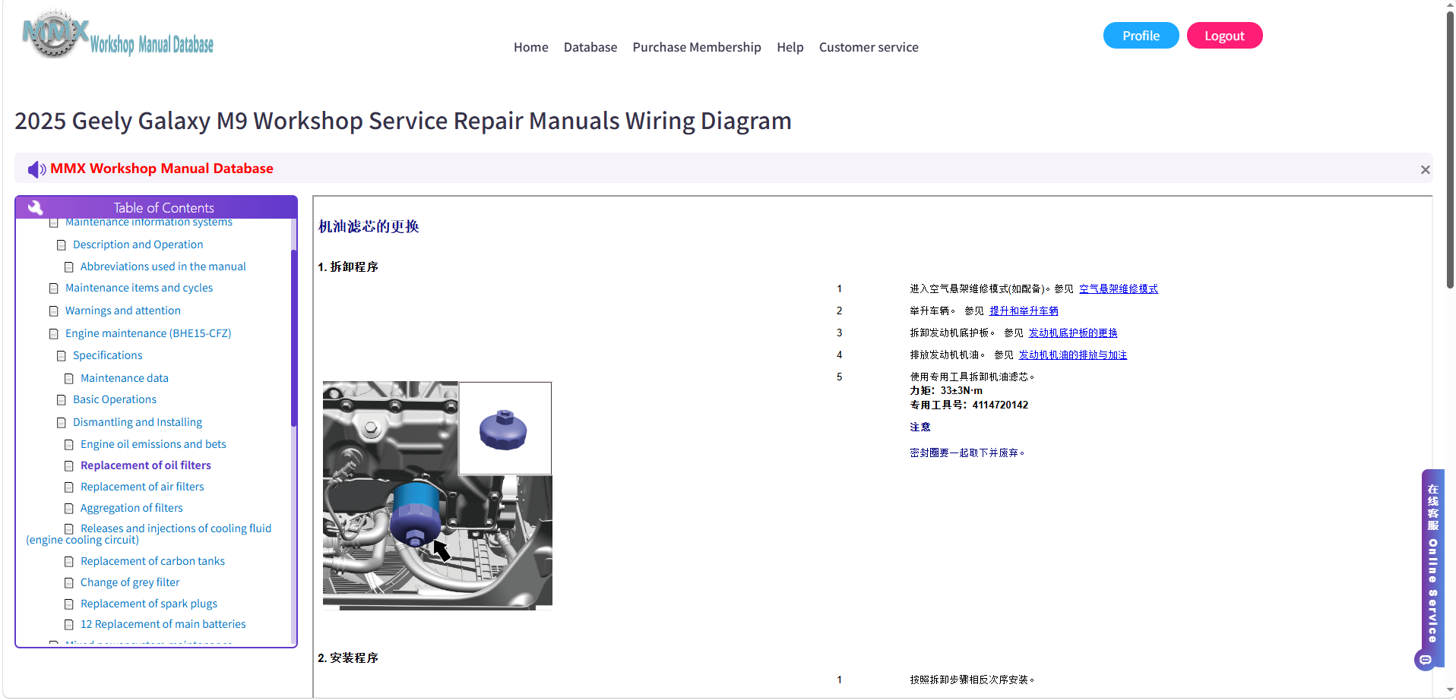Click the page icon beside Replacement of carbon tanks
The image size is (1456, 700).
69,562
